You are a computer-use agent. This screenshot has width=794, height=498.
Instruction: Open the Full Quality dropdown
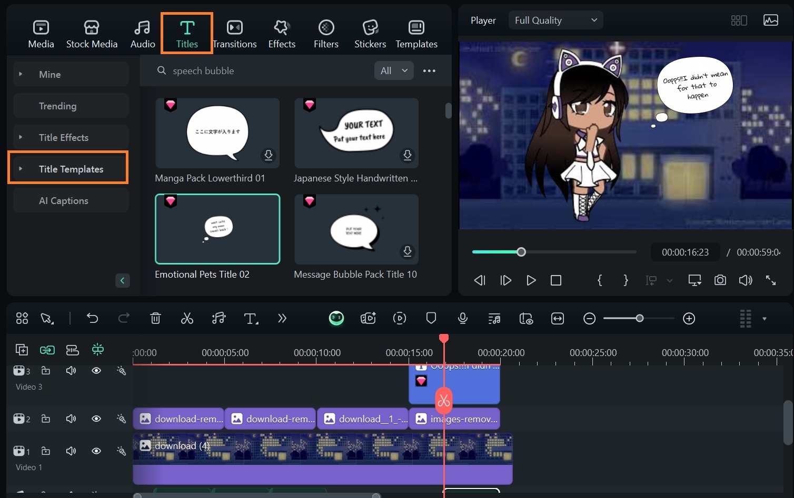[x=555, y=21]
